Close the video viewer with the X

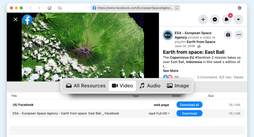pyautogui.click(x=16, y=19)
